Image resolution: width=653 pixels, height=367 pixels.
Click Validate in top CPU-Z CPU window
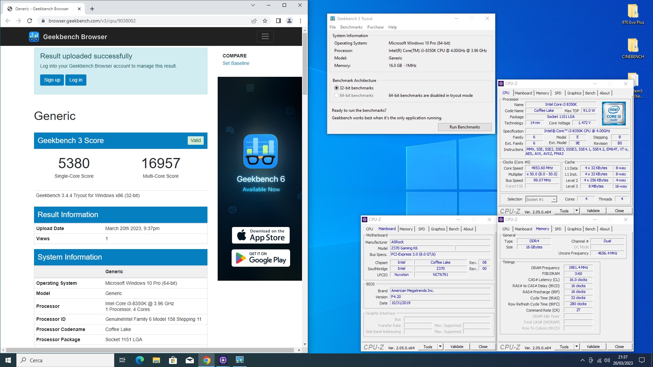593,211
